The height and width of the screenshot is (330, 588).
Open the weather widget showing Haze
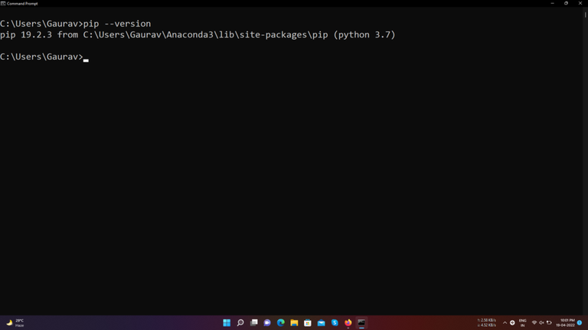click(15, 323)
